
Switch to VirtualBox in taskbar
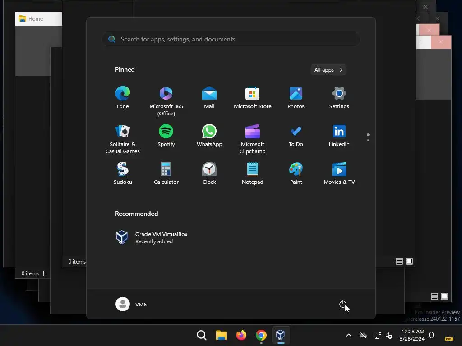point(281,335)
